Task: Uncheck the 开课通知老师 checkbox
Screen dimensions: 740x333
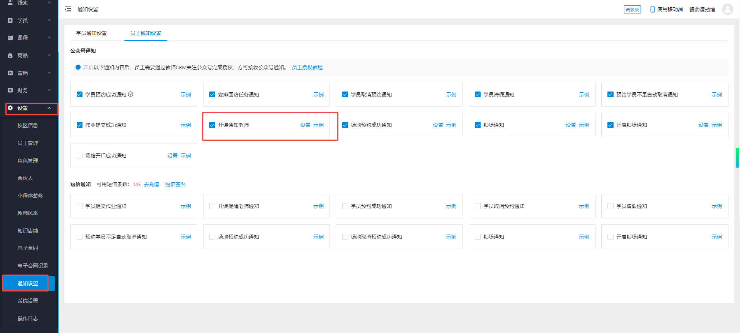Action: [212, 125]
